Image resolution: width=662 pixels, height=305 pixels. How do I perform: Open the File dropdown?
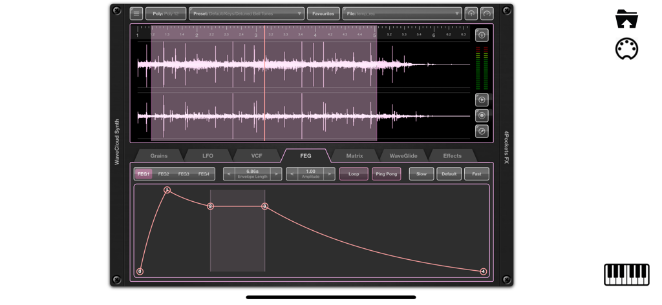[402, 14]
